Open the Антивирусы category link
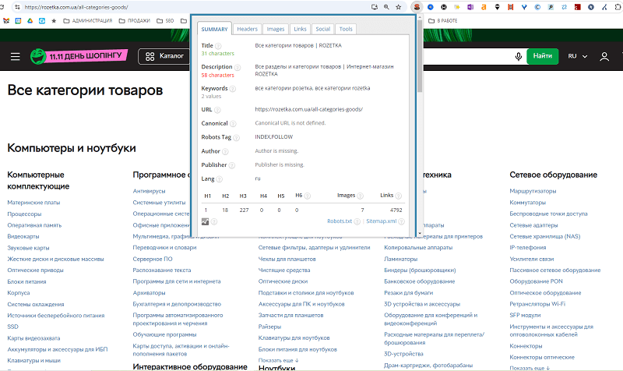The height and width of the screenshot is (371, 623). click(149, 191)
